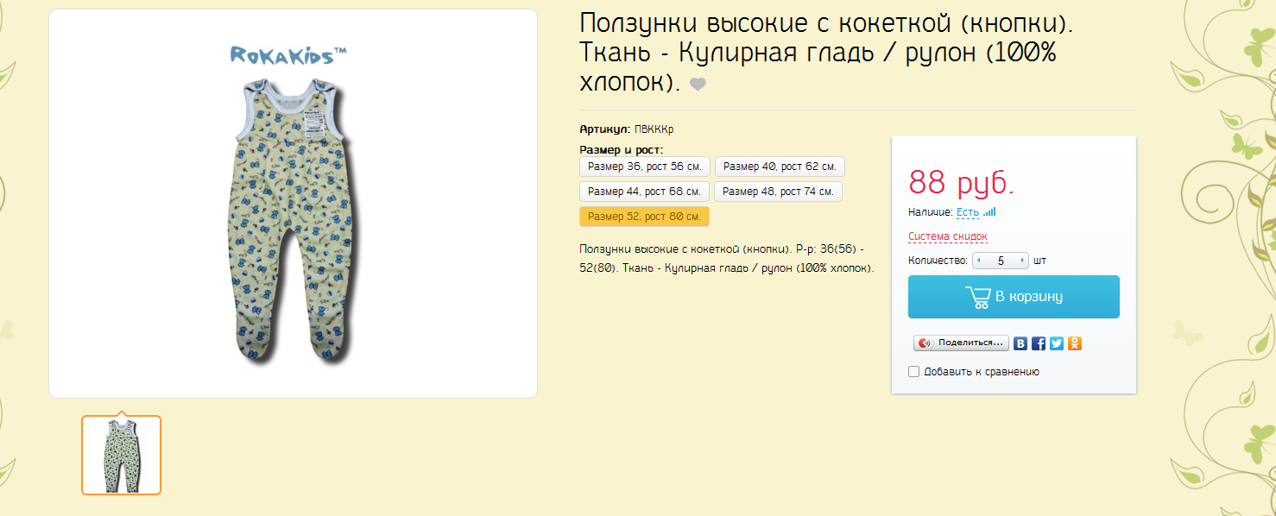Click the stock availability bars icon

[x=989, y=211]
